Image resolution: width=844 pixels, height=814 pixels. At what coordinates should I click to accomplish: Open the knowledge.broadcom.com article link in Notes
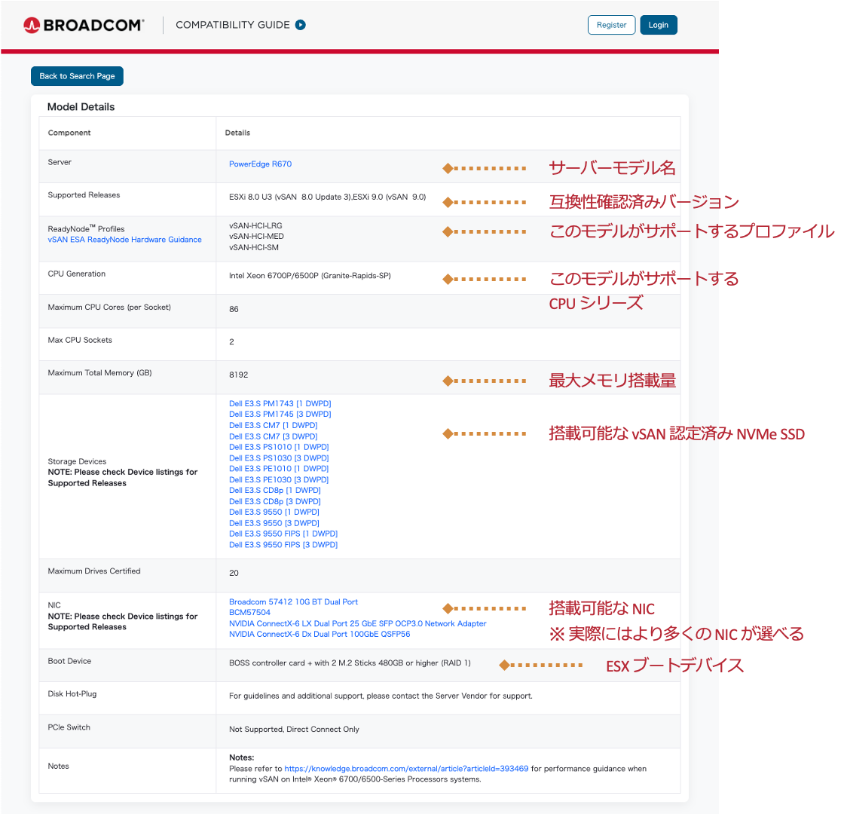coord(406,768)
